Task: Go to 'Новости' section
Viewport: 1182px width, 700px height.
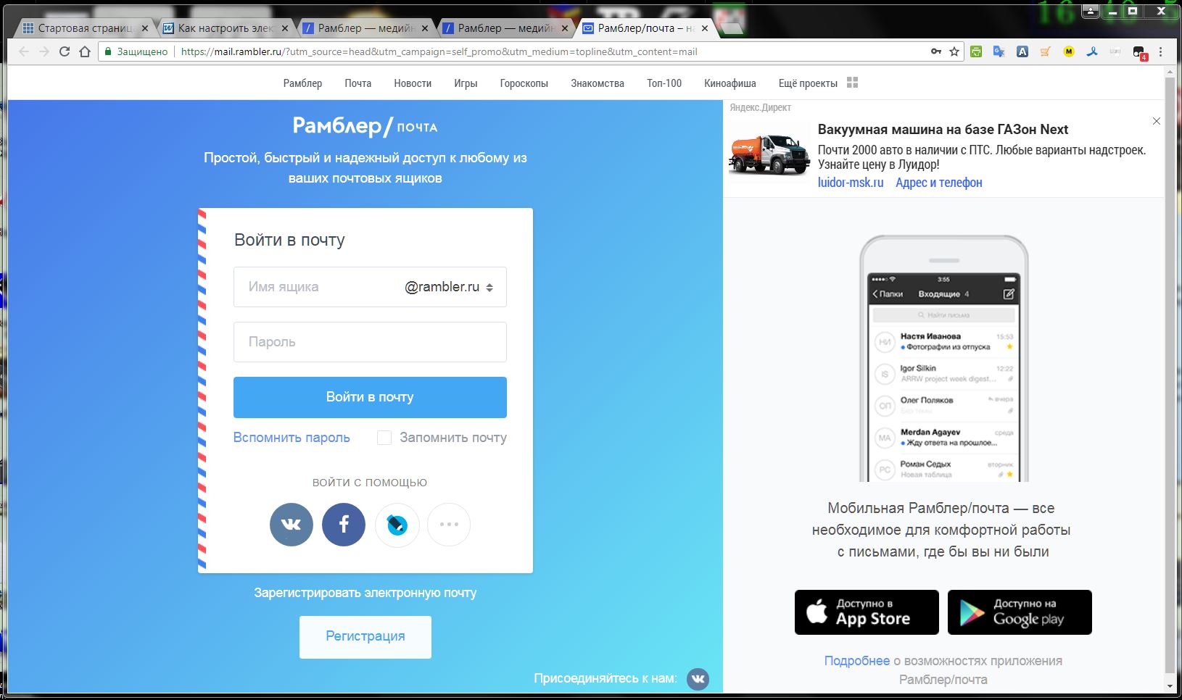Action: 413,83
